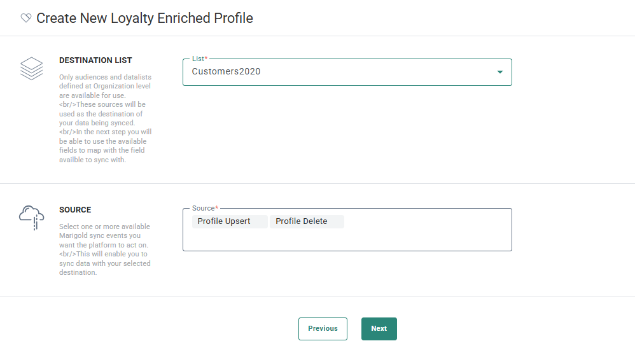
Task: Click the Destination List description paragraph
Action: [x=105, y=118]
